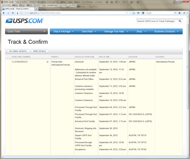Click 'September 12, 2012, 1:06 pm' date
The width and height of the screenshot is (190, 159).
[112, 62]
